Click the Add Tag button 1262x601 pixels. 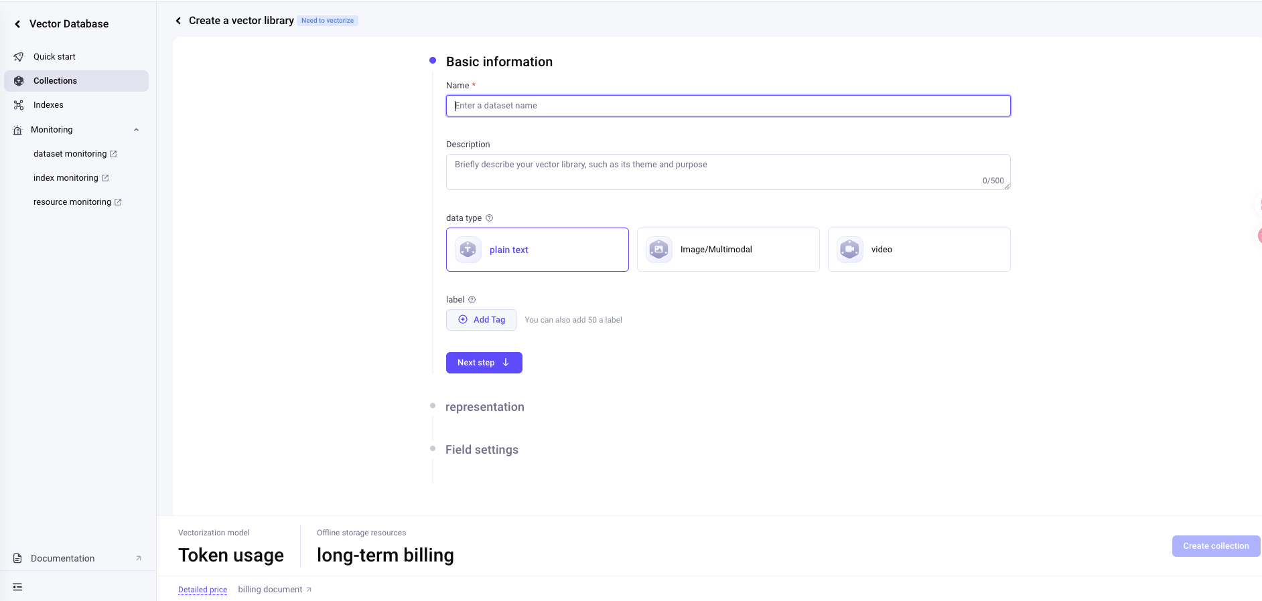click(481, 320)
